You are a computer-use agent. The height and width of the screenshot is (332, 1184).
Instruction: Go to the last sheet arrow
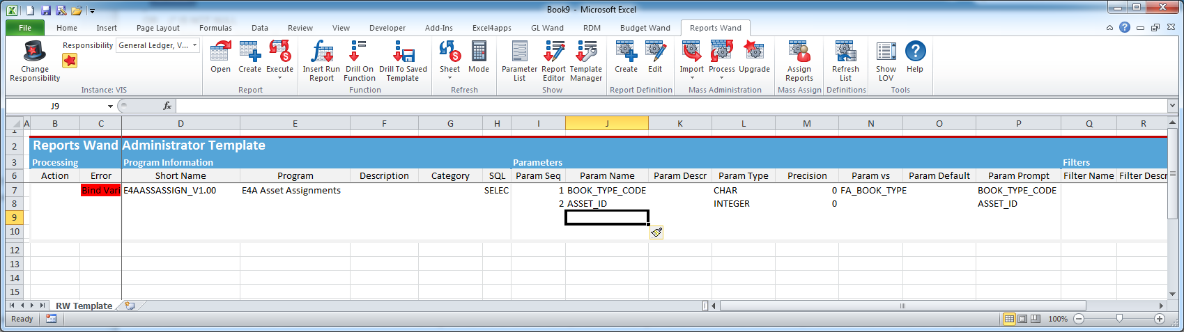[x=43, y=306]
